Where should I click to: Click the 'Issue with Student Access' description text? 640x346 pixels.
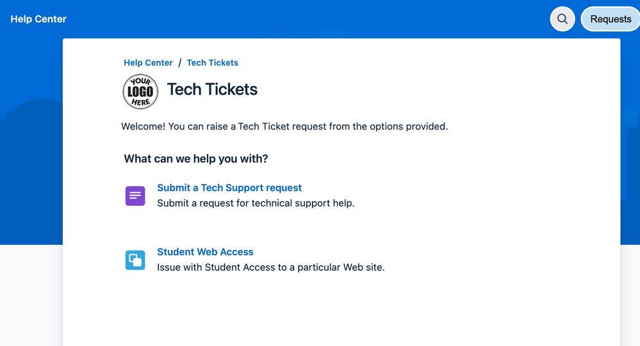(x=271, y=267)
